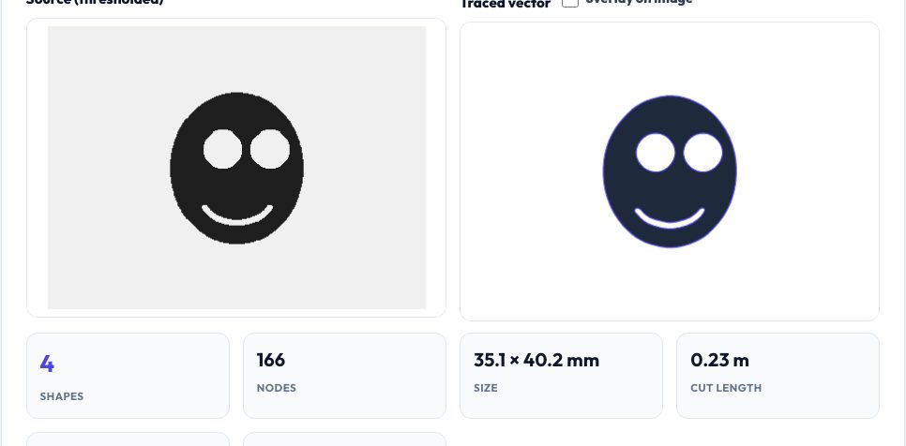Click the dark forehead area of traced face
This screenshot has height=446, width=906.
click(x=670, y=115)
